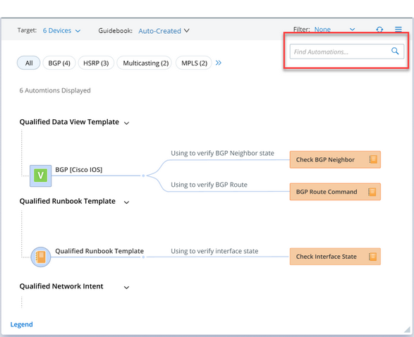
Task: Open the Legend link
Action: (22, 324)
